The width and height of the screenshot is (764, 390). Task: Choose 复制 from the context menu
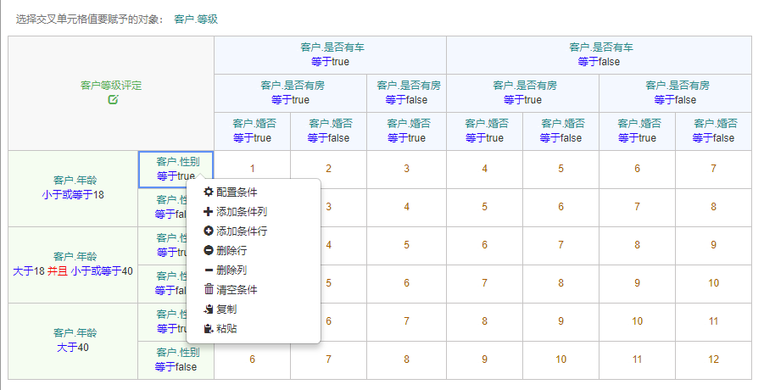226,309
